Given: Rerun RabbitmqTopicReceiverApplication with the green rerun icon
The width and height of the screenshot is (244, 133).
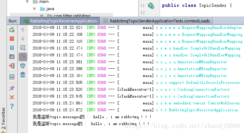Looking at the screenshot, I should [12, 30].
